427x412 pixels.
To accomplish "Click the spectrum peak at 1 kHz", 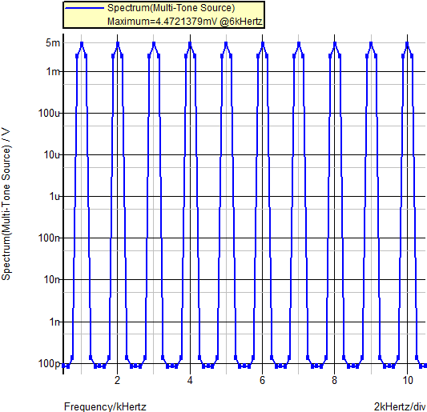I will coord(82,43).
